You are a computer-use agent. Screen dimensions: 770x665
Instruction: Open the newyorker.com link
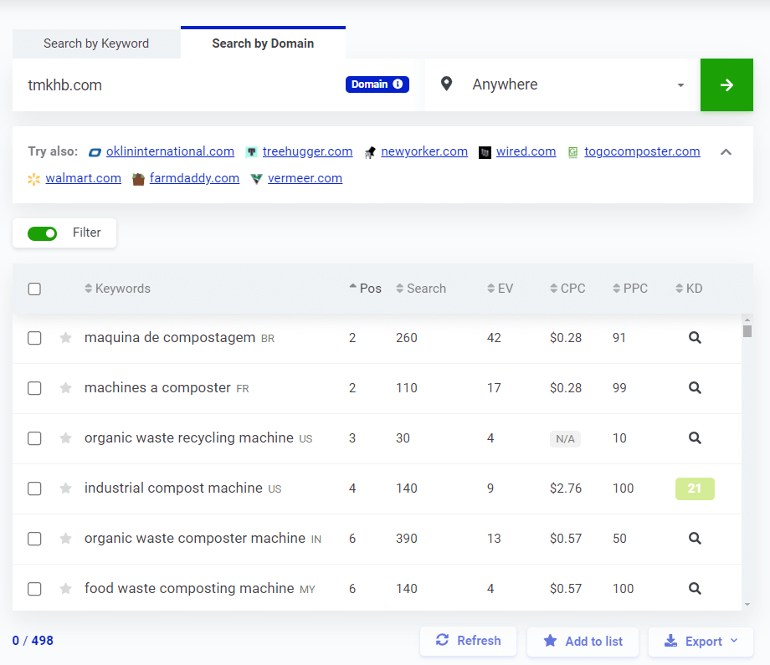424,151
